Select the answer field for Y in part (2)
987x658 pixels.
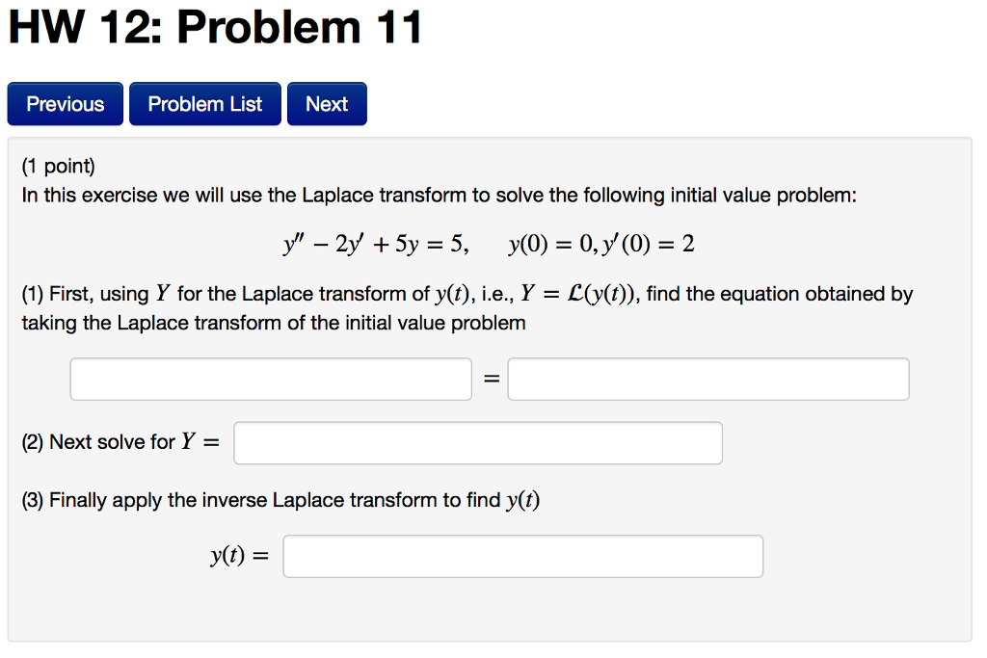point(477,442)
